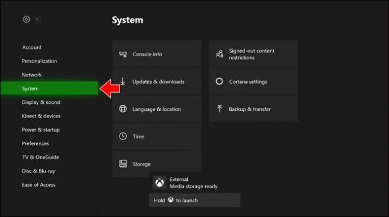The image size is (389, 217).
Task: Click the Backup & transfer upload icon
Action: pyautogui.click(x=219, y=108)
